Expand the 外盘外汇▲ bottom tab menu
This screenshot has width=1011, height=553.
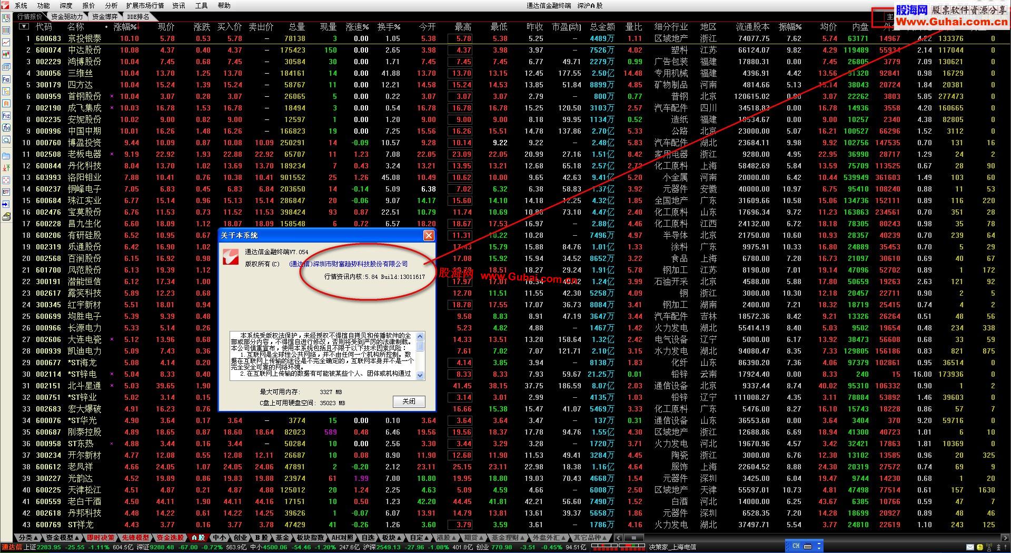[550, 538]
